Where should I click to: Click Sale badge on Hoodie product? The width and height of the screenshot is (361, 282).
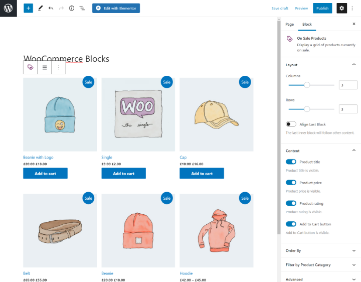click(245, 198)
